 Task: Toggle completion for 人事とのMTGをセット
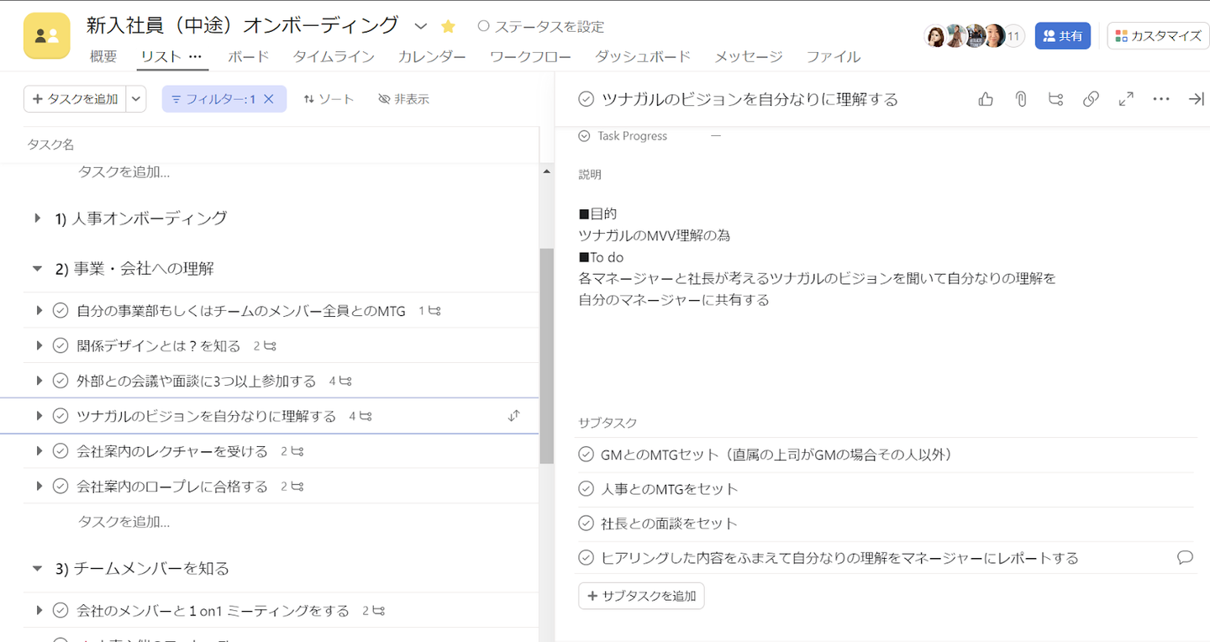coord(587,489)
